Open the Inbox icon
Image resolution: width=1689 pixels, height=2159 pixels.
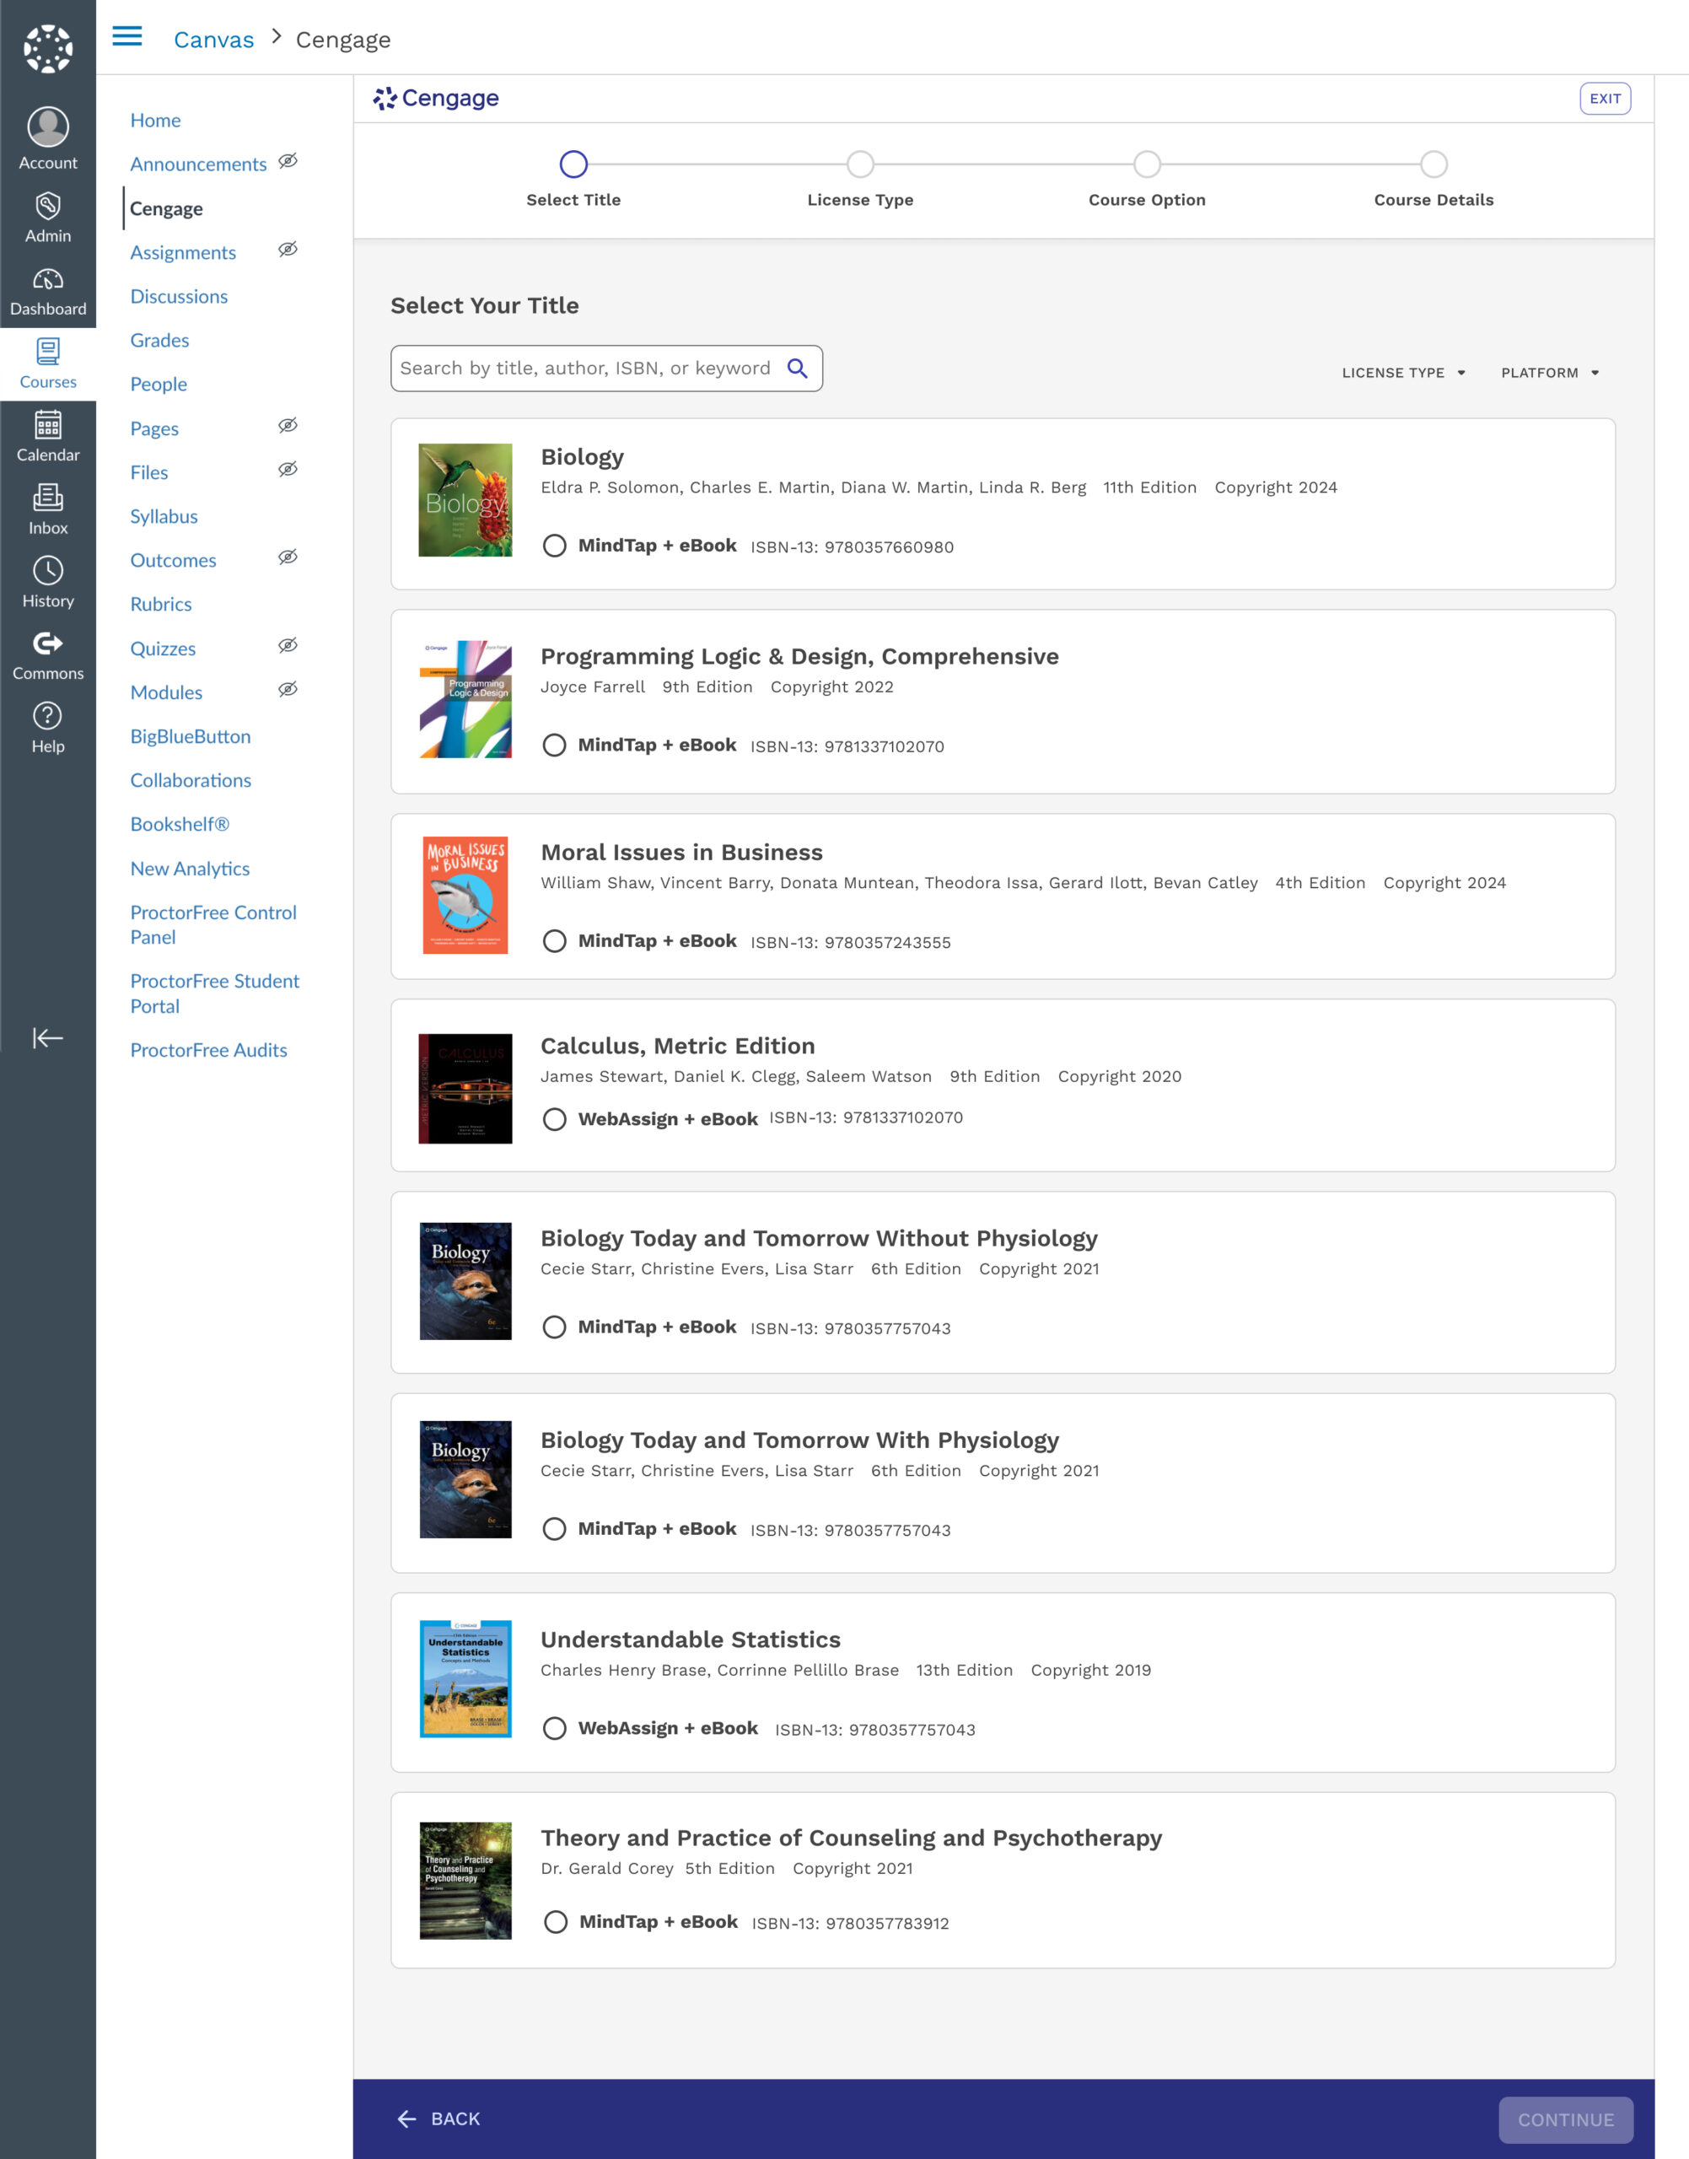point(47,498)
